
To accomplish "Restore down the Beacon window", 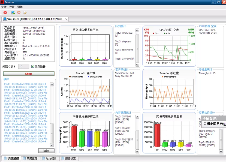I will pyautogui.click(x=219, y=2).
